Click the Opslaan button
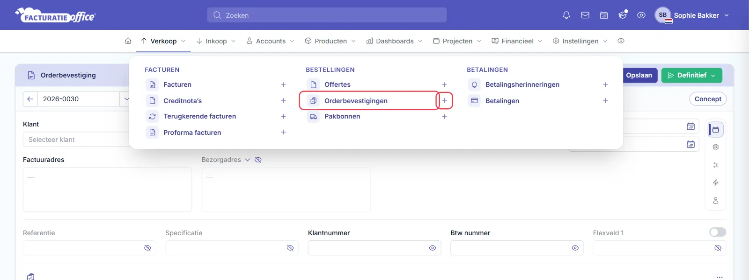The image size is (749, 280). 639,76
